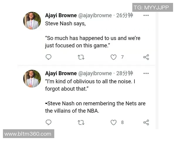Click the like count 8
This screenshot has height=141, width=176.
[122, 122]
